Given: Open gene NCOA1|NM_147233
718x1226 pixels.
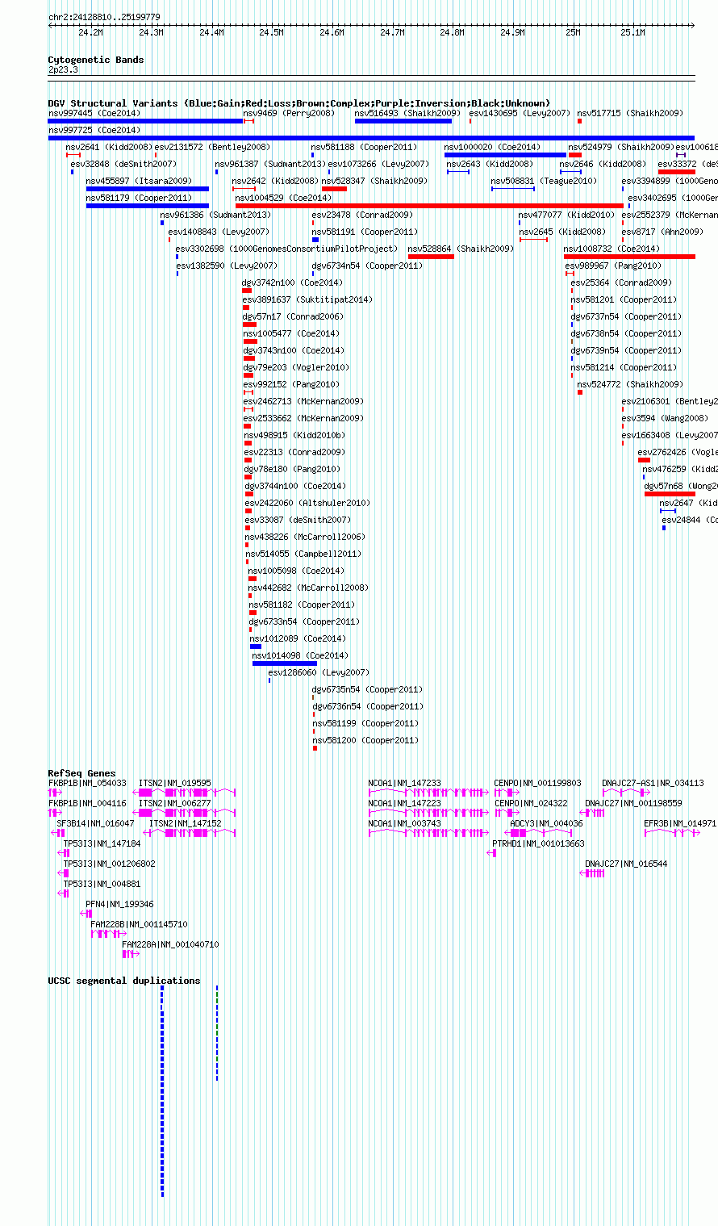Looking at the screenshot, I should pos(405,784).
